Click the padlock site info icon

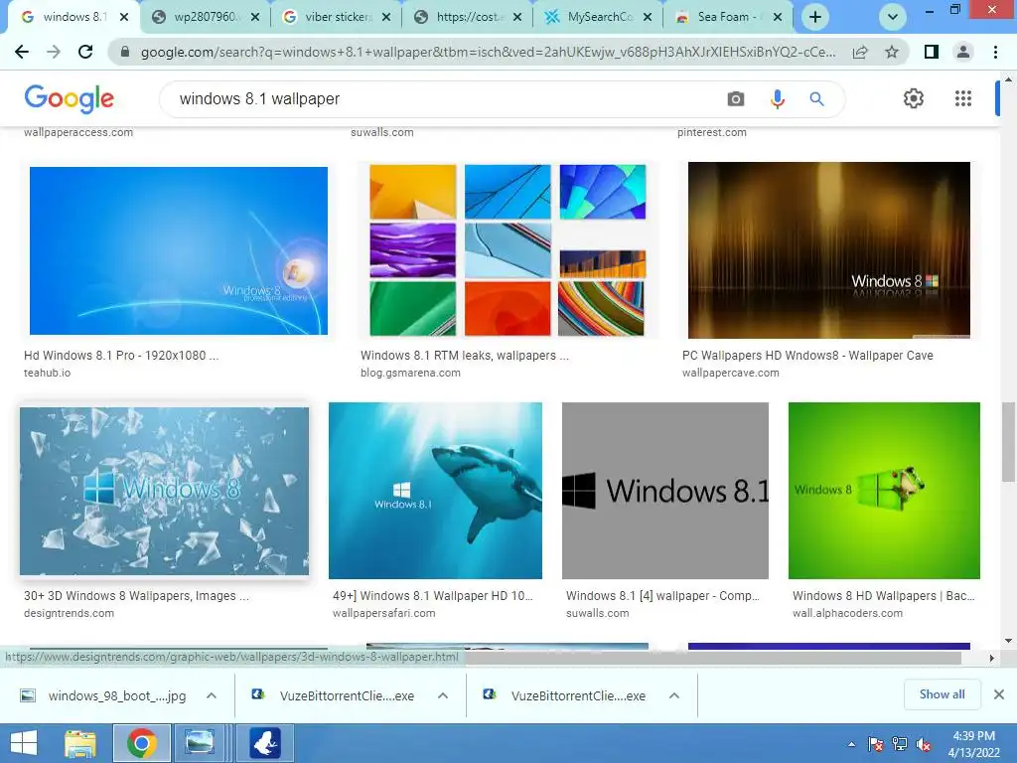125,52
